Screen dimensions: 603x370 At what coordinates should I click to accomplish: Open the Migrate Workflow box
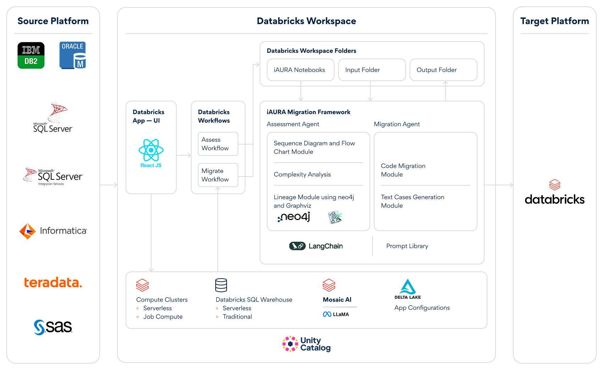(218, 175)
